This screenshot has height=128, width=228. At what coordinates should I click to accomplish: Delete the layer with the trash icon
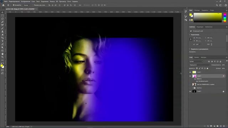[224, 126]
